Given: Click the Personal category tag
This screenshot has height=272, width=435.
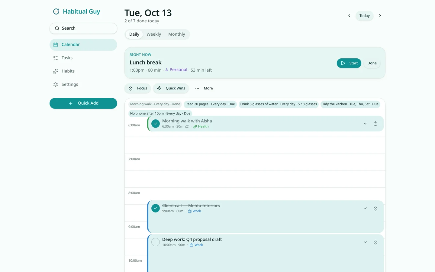Looking at the screenshot, I should (176, 70).
